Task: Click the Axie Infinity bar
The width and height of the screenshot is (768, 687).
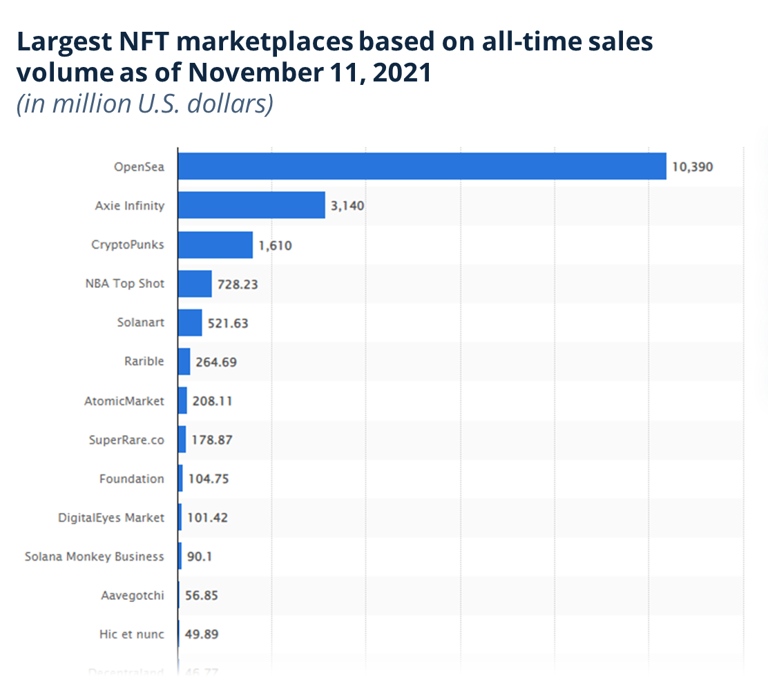Action: pos(252,205)
